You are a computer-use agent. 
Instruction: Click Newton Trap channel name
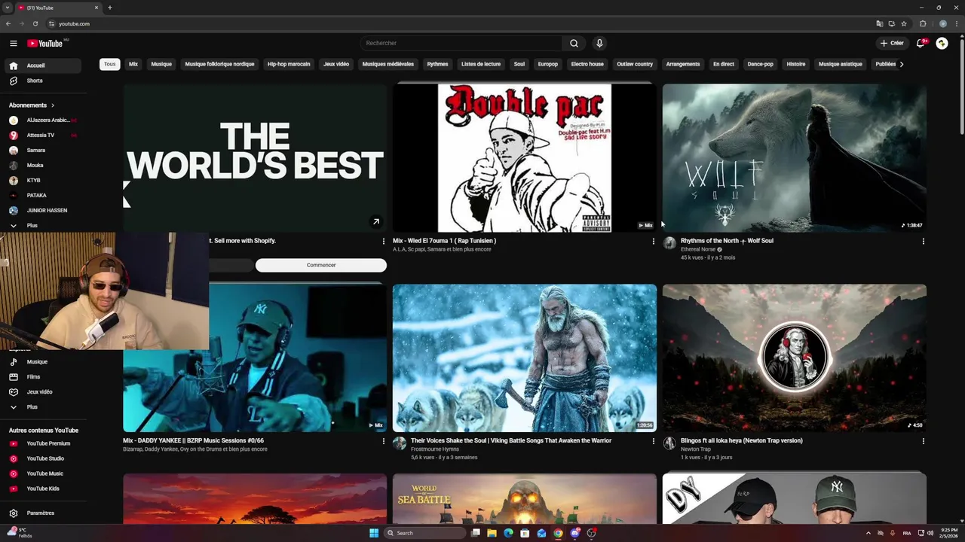(x=696, y=449)
